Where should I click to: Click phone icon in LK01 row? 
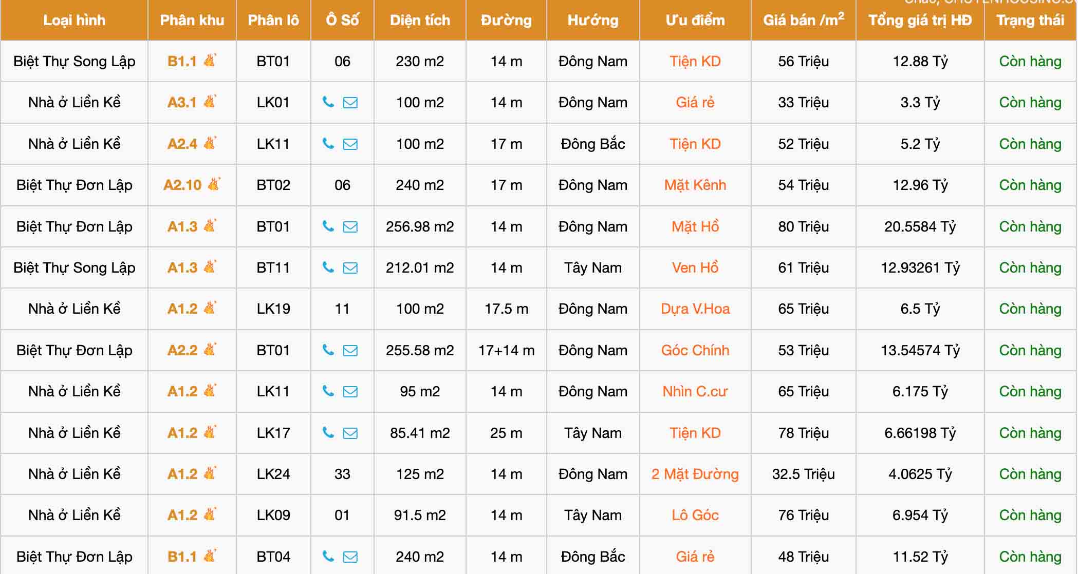pos(328,102)
